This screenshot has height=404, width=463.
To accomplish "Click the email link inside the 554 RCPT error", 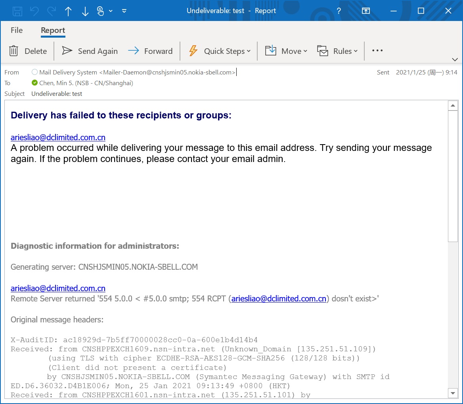I will [278, 299].
